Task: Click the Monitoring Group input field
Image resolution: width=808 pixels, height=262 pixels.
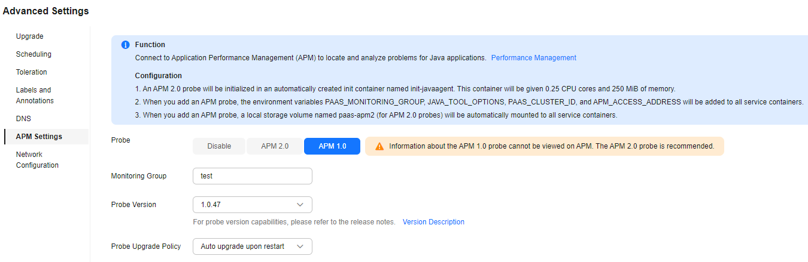Action: 253,176
